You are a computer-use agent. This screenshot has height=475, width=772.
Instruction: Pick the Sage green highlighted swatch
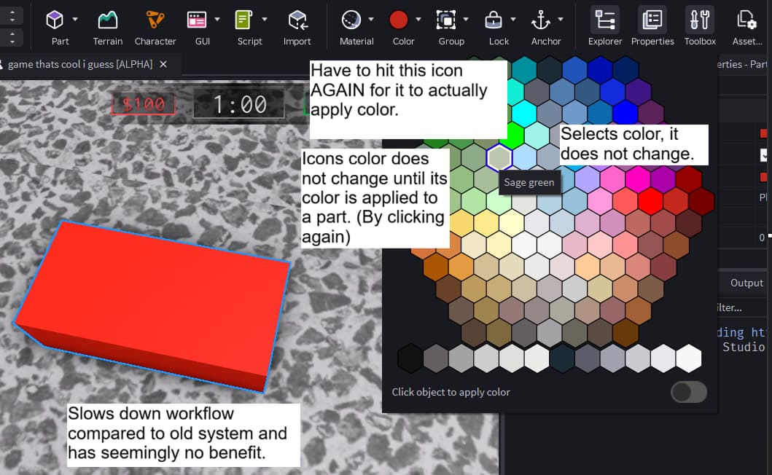[499, 158]
